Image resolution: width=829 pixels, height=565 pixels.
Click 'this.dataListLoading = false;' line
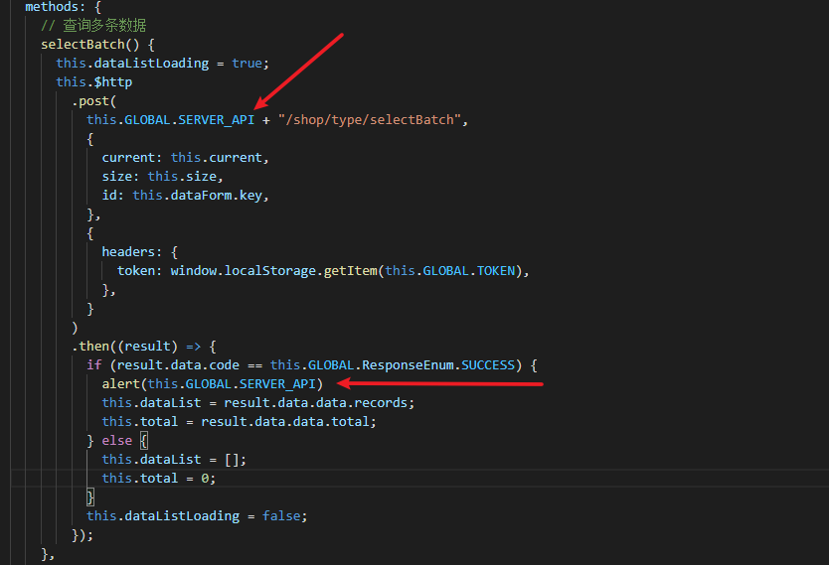click(x=197, y=516)
